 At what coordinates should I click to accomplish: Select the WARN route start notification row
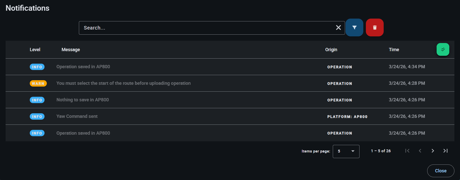point(123,83)
